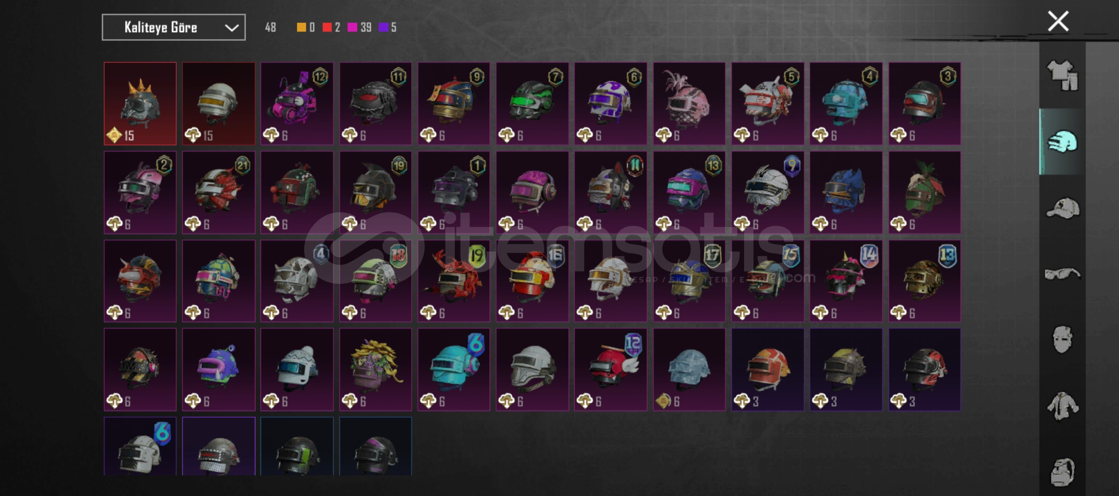Filter by red quality count 2
This screenshot has height=496, width=1119.
click(331, 28)
